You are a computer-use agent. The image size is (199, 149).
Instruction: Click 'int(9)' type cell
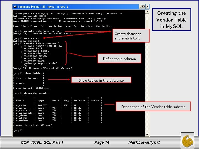[43, 105]
